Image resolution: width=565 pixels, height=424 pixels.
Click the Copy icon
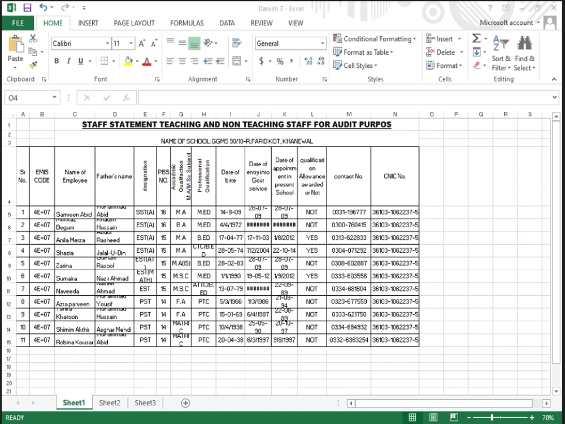coord(33,51)
